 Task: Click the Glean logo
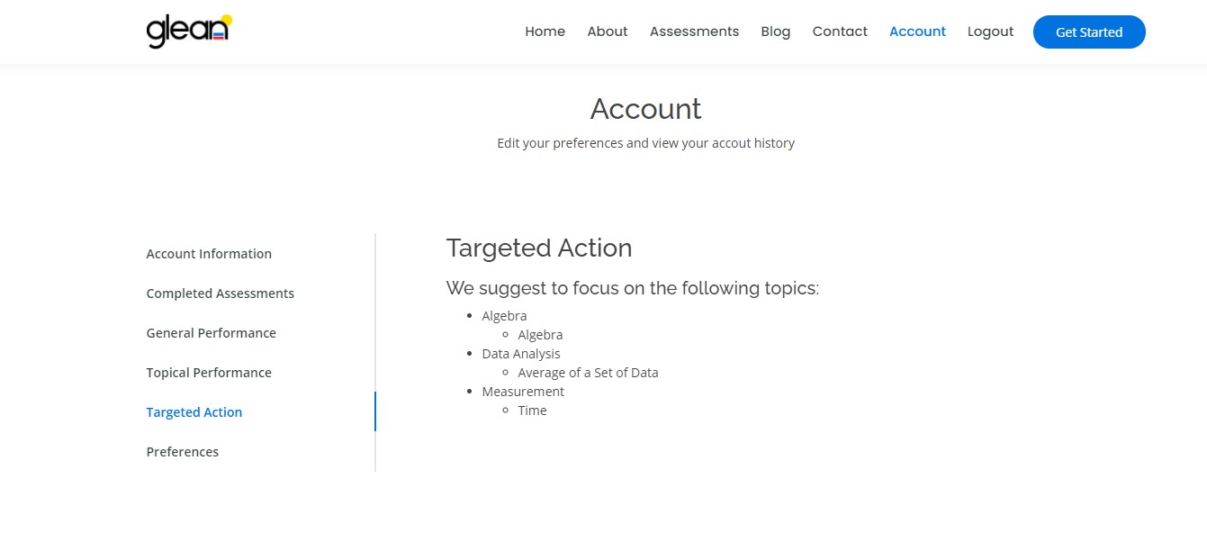click(189, 32)
